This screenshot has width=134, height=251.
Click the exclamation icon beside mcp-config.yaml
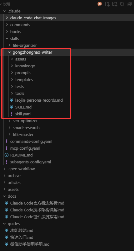click(7, 148)
